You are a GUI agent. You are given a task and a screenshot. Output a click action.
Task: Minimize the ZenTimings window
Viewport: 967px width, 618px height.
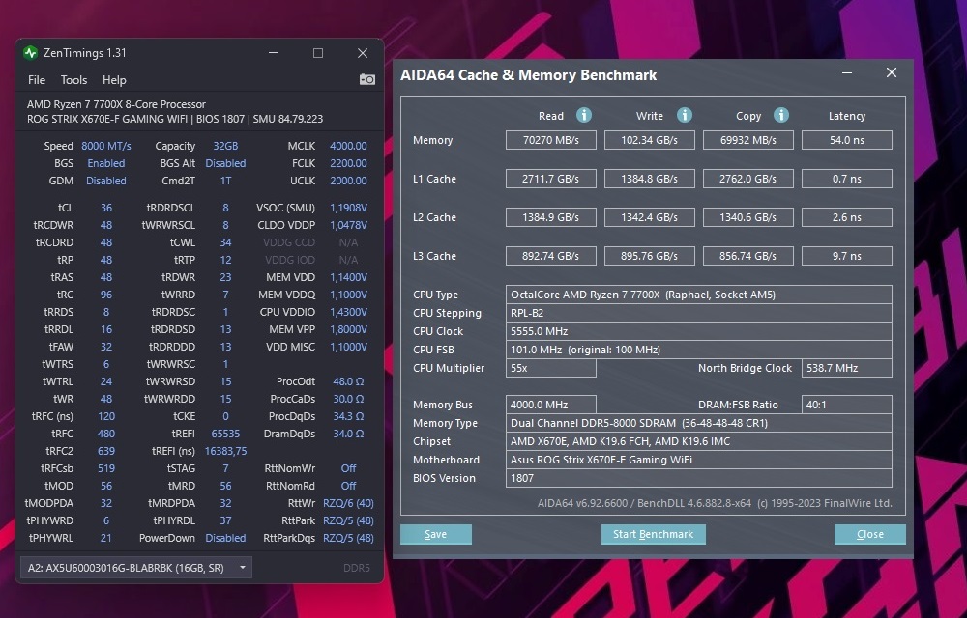pyautogui.click(x=274, y=53)
